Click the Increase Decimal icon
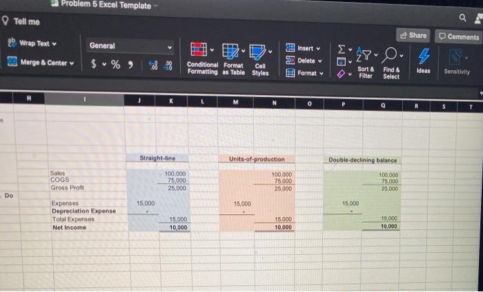The image size is (483, 292). (152, 65)
